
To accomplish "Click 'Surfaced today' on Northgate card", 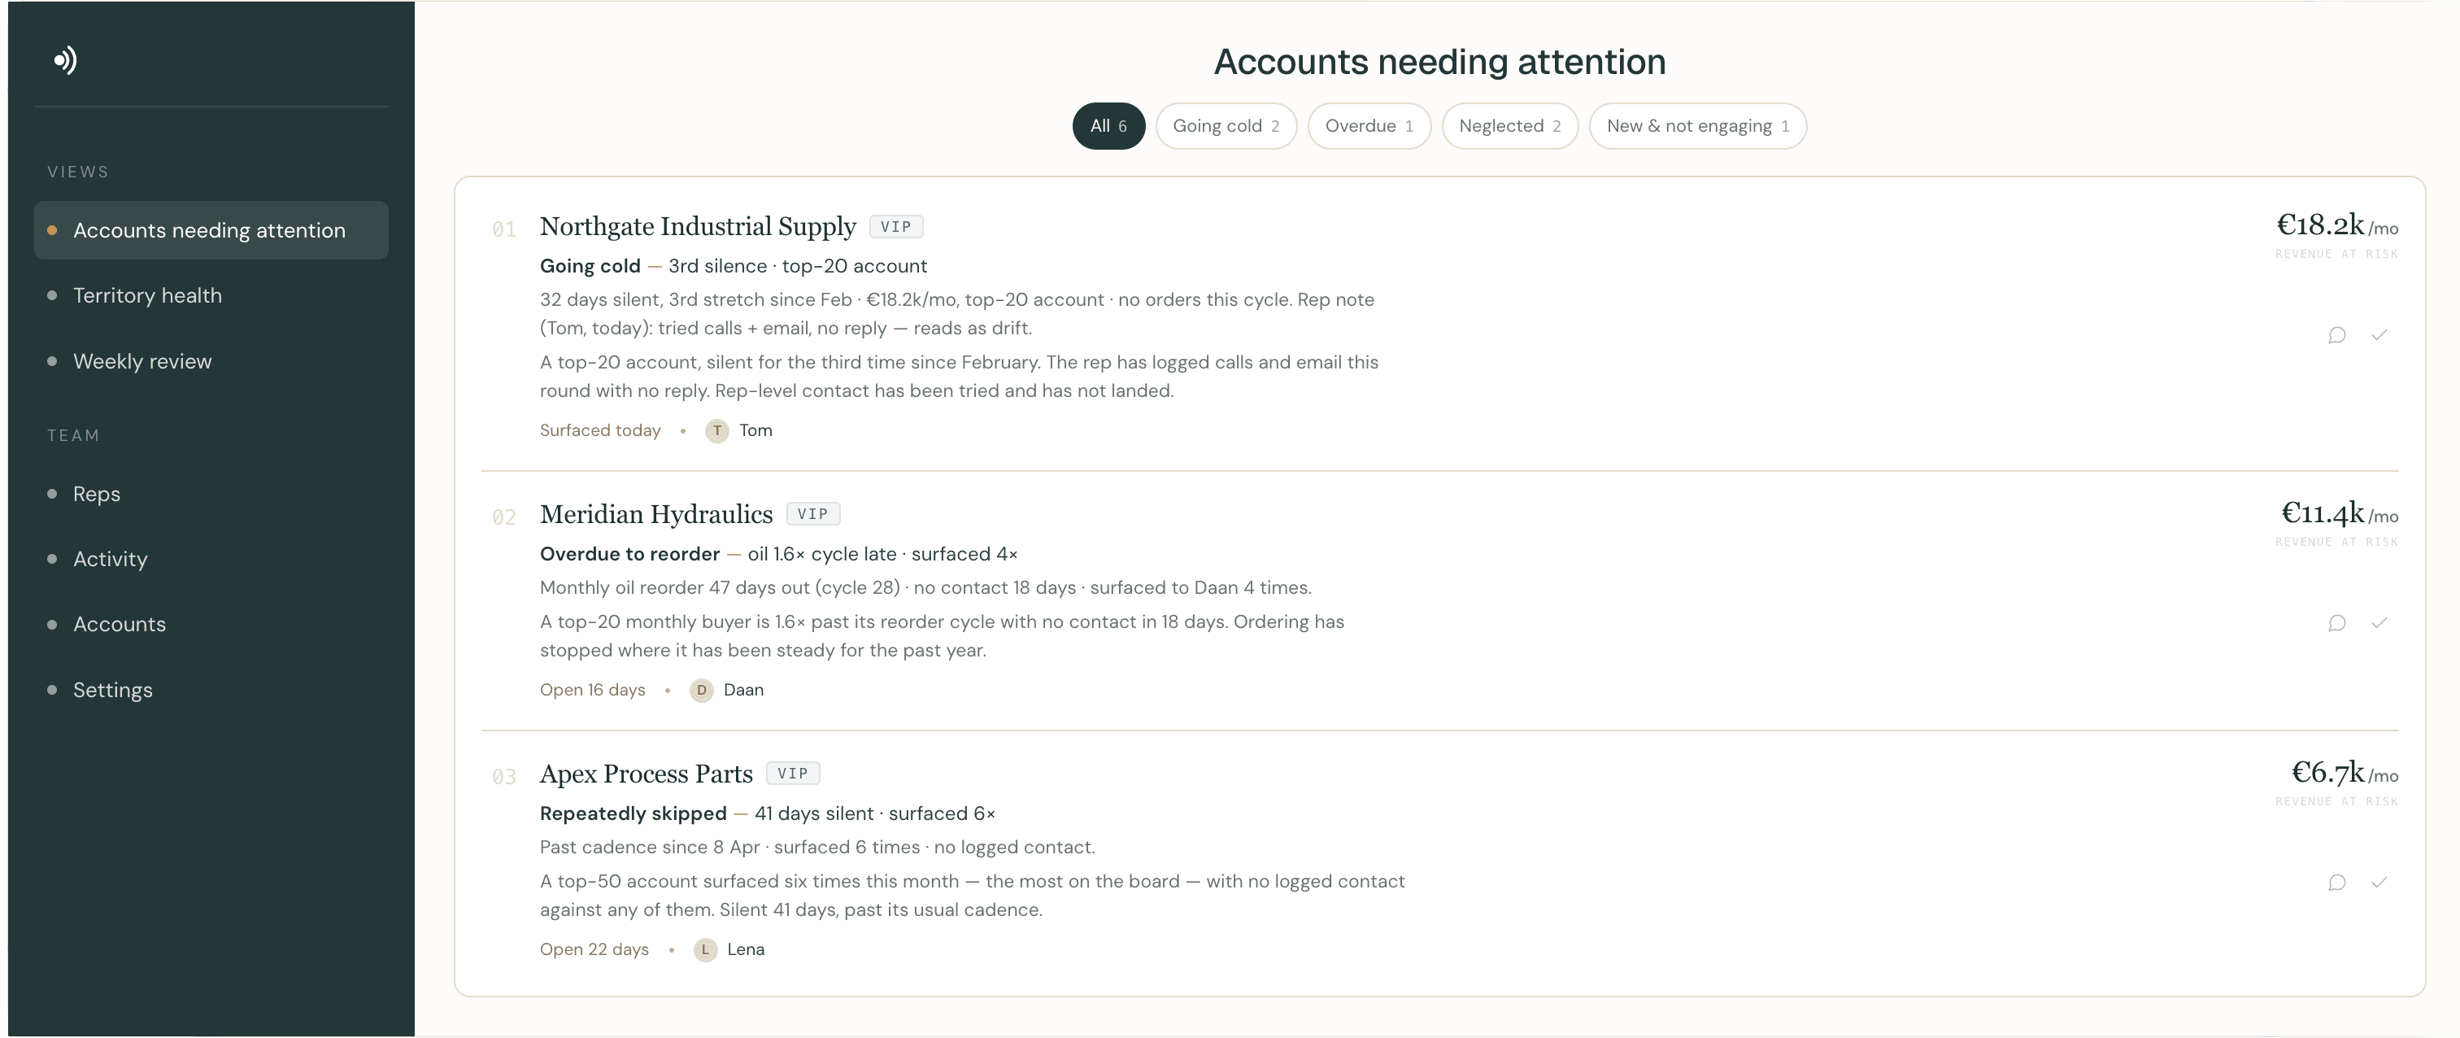I will click(599, 430).
